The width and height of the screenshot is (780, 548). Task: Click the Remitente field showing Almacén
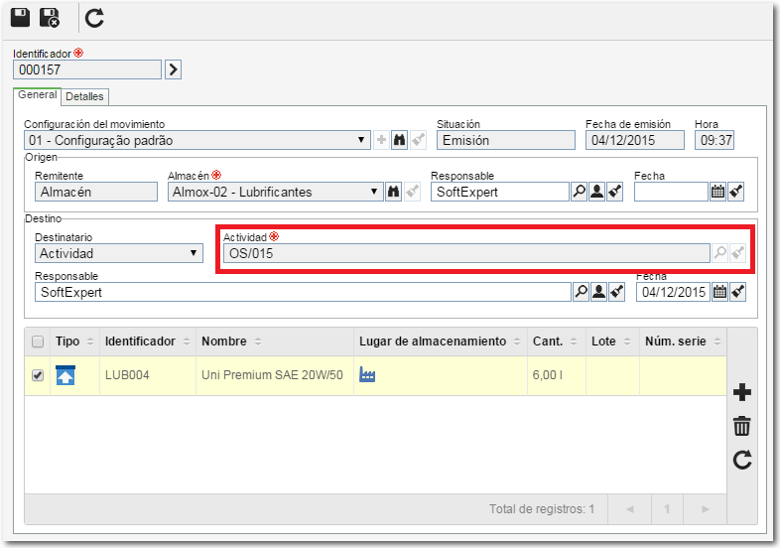click(96, 192)
